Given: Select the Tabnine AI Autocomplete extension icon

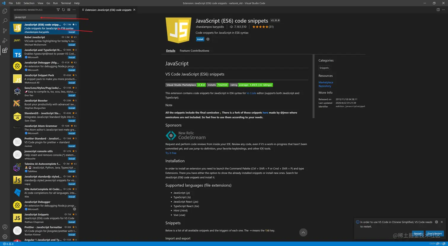Looking at the screenshot, I should tap(17, 167).
